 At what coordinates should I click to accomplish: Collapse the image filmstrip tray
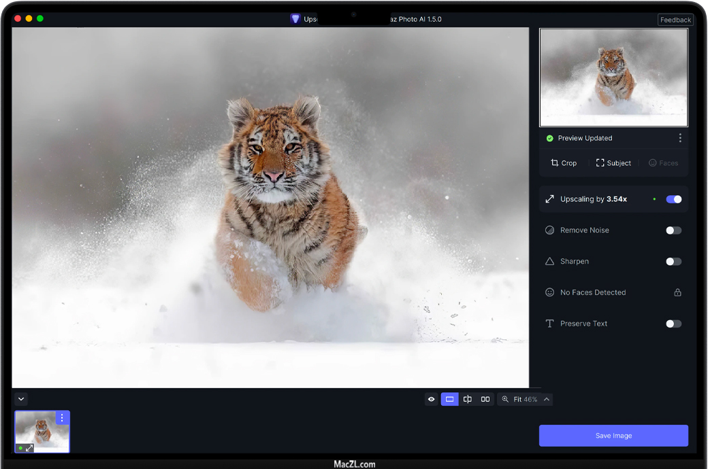(x=21, y=400)
